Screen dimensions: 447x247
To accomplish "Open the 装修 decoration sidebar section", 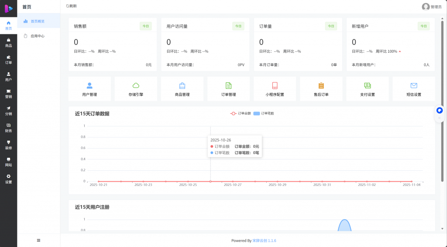I will tap(9, 145).
